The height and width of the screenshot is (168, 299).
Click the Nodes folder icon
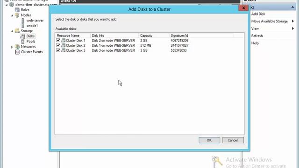coord(17,15)
